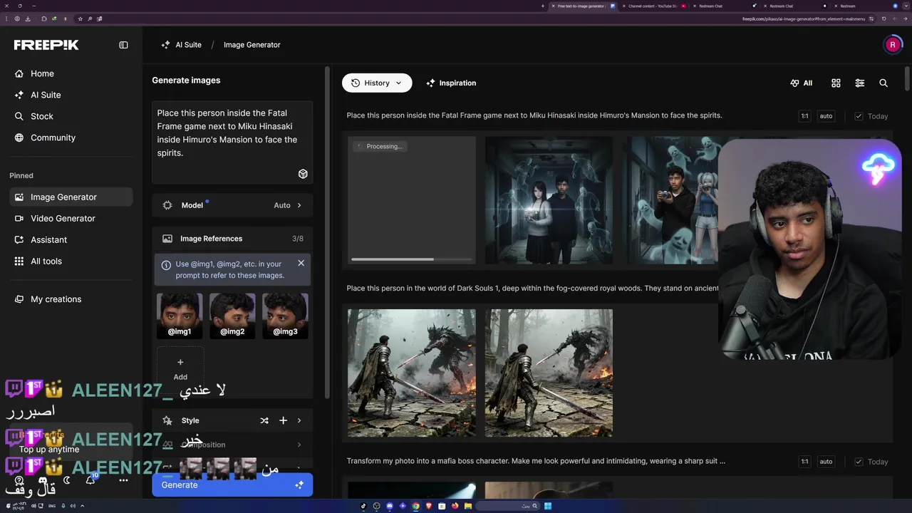Open Discord from the taskbar
This screenshot has height=513, width=912.
click(x=390, y=506)
